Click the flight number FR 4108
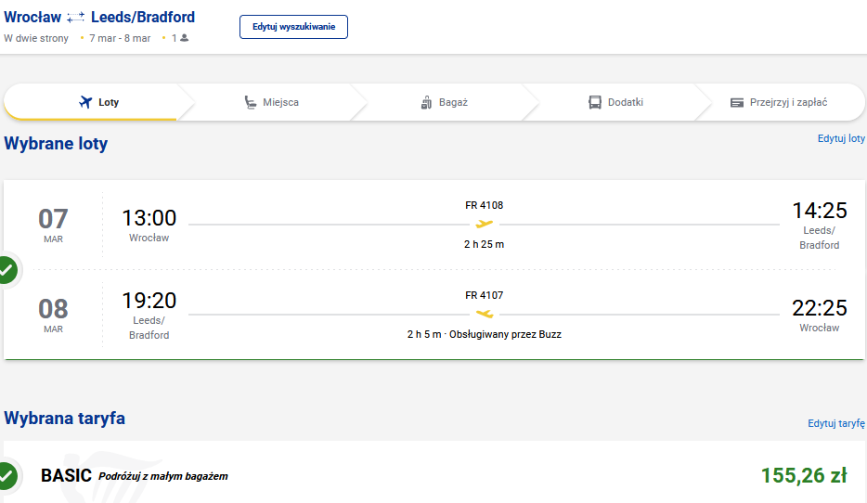This screenshot has height=503, width=867. [x=485, y=205]
